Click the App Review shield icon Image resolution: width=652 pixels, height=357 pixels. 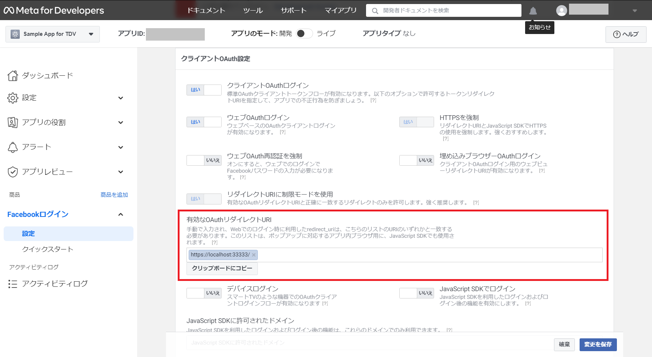(12, 172)
